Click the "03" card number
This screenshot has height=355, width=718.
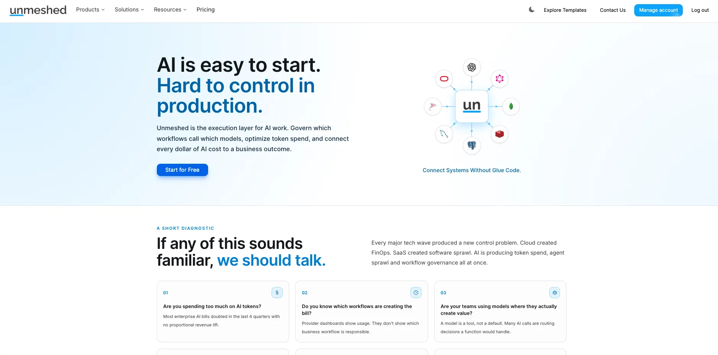click(x=443, y=293)
